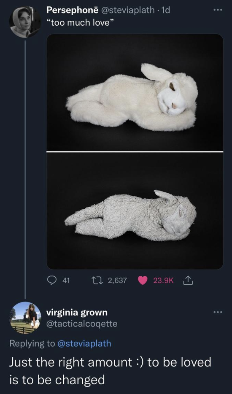Toggle the pink heart like button
Viewport: 232px width, 394px height.
pyautogui.click(x=143, y=281)
